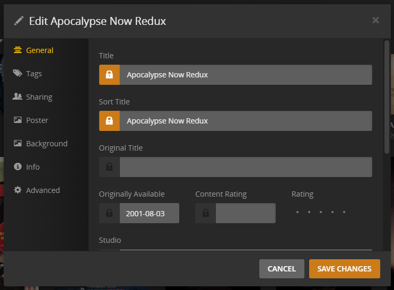Click in the Sort Title input field
The width and height of the screenshot is (394, 290).
pos(246,121)
